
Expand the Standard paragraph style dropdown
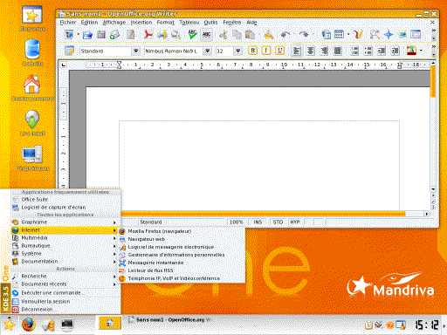(135, 51)
